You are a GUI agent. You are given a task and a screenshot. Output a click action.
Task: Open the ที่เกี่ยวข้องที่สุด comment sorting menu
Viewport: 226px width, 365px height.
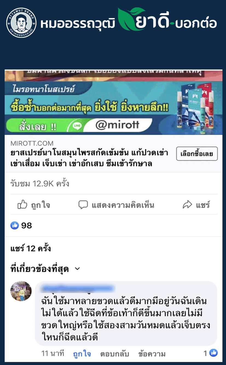45,269
